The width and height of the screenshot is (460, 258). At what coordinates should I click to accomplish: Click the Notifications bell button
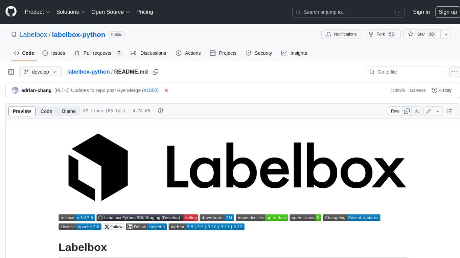[x=341, y=34]
